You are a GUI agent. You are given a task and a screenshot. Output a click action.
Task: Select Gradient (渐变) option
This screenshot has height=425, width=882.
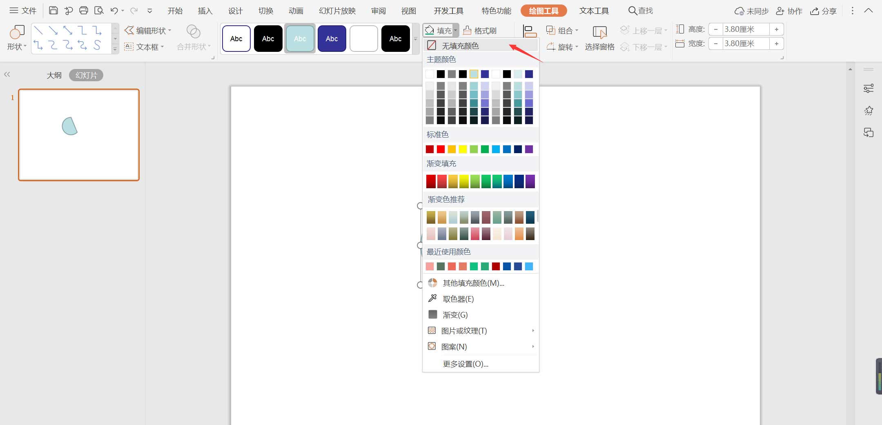click(x=481, y=315)
